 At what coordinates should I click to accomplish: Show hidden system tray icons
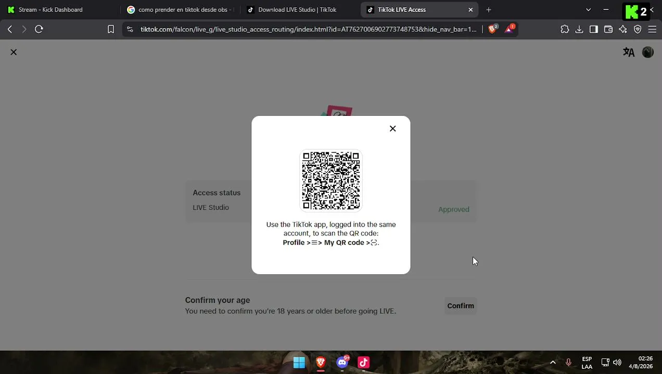(x=553, y=363)
